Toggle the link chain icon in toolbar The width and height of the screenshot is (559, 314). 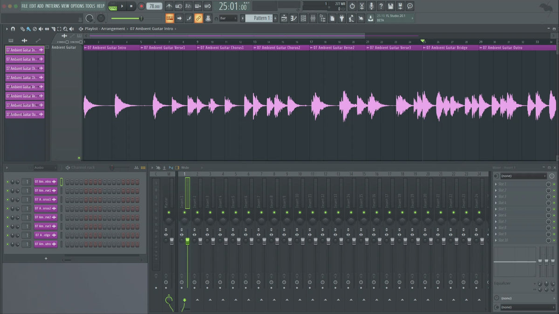pos(198,18)
